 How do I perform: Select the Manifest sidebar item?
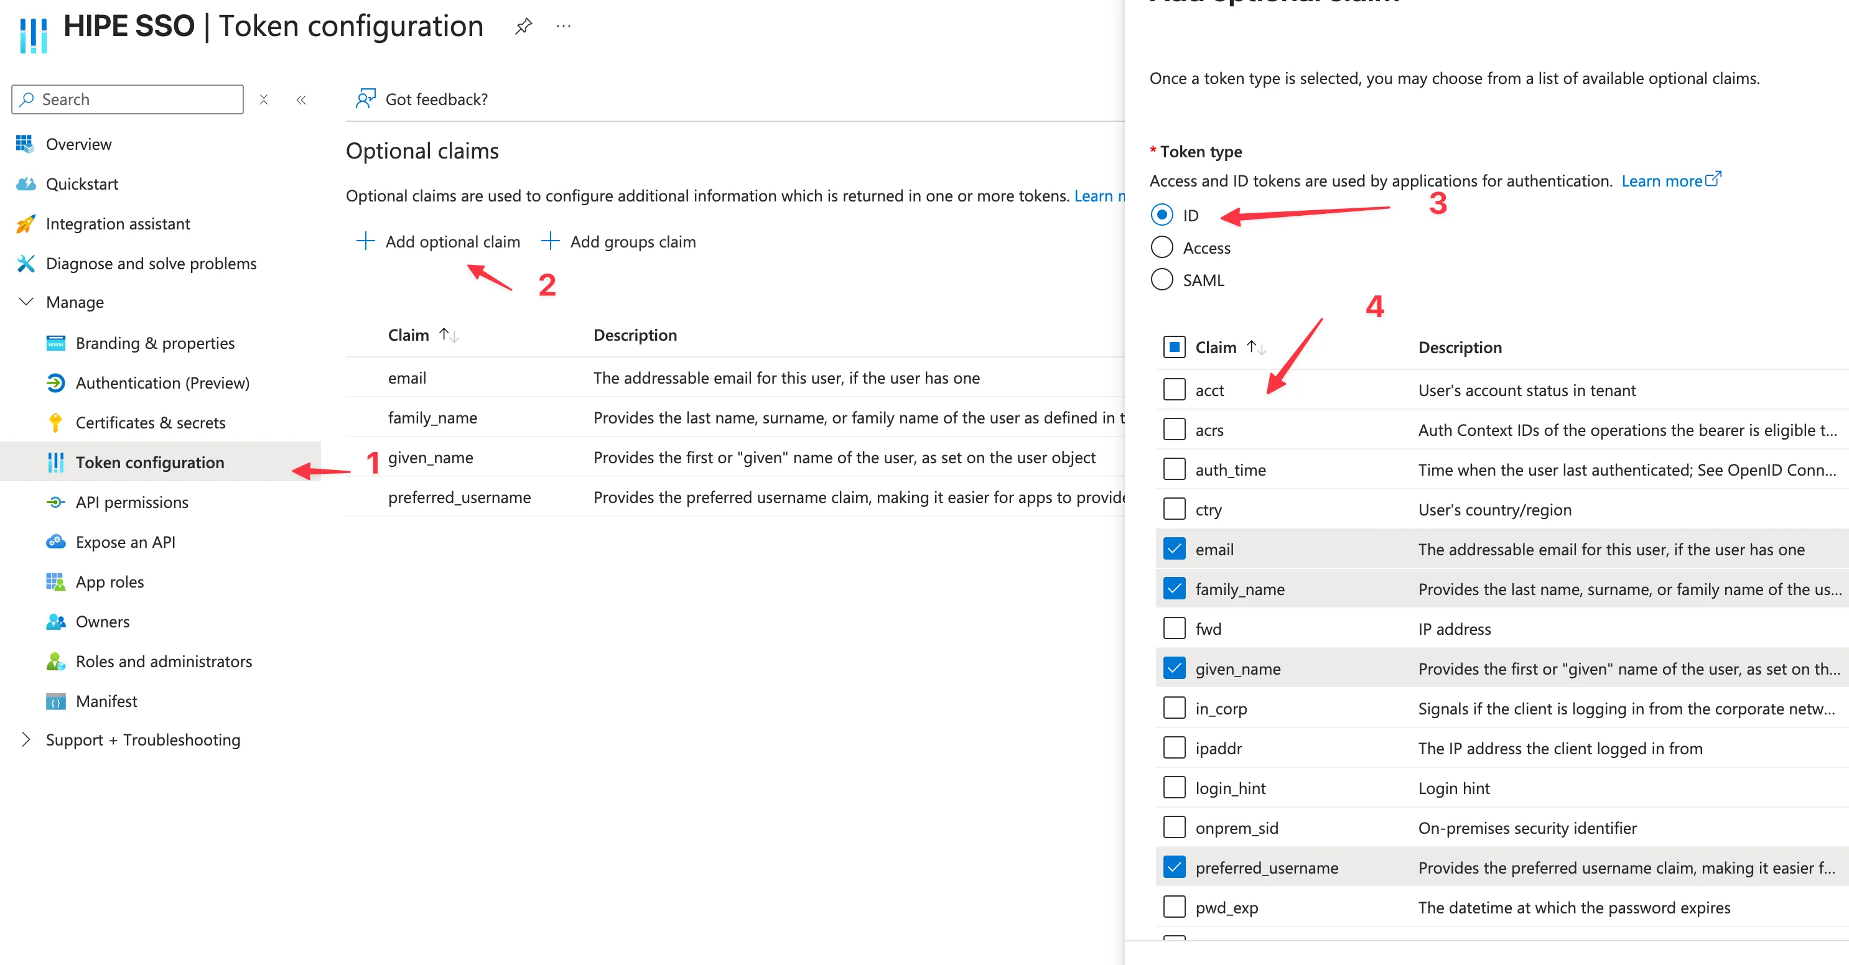click(106, 701)
